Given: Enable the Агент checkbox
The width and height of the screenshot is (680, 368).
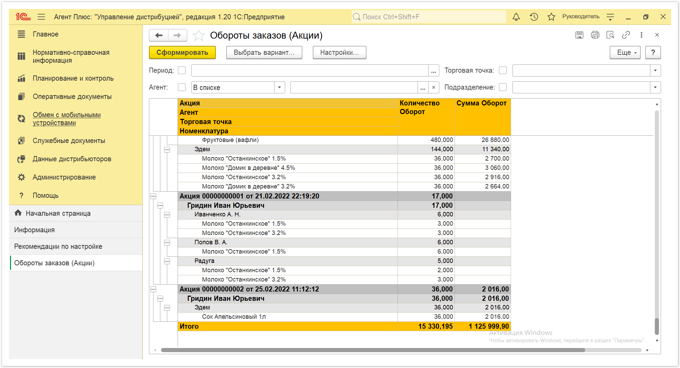Looking at the screenshot, I should [x=182, y=87].
